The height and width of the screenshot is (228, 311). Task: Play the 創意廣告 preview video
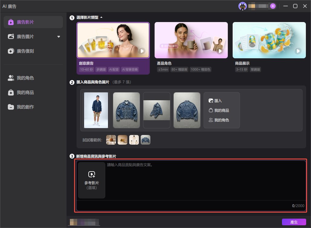(x=142, y=51)
